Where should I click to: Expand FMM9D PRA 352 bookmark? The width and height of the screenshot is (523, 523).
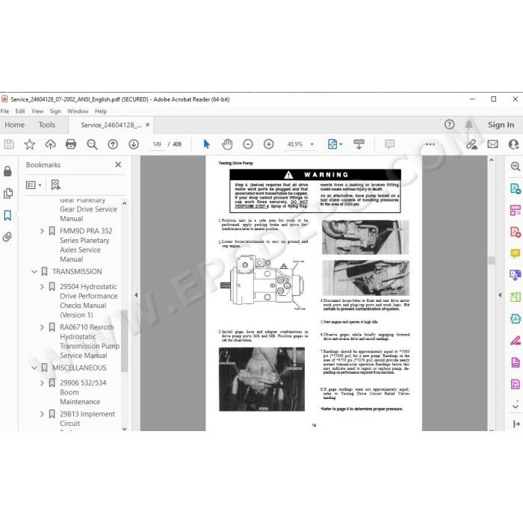click(42, 231)
